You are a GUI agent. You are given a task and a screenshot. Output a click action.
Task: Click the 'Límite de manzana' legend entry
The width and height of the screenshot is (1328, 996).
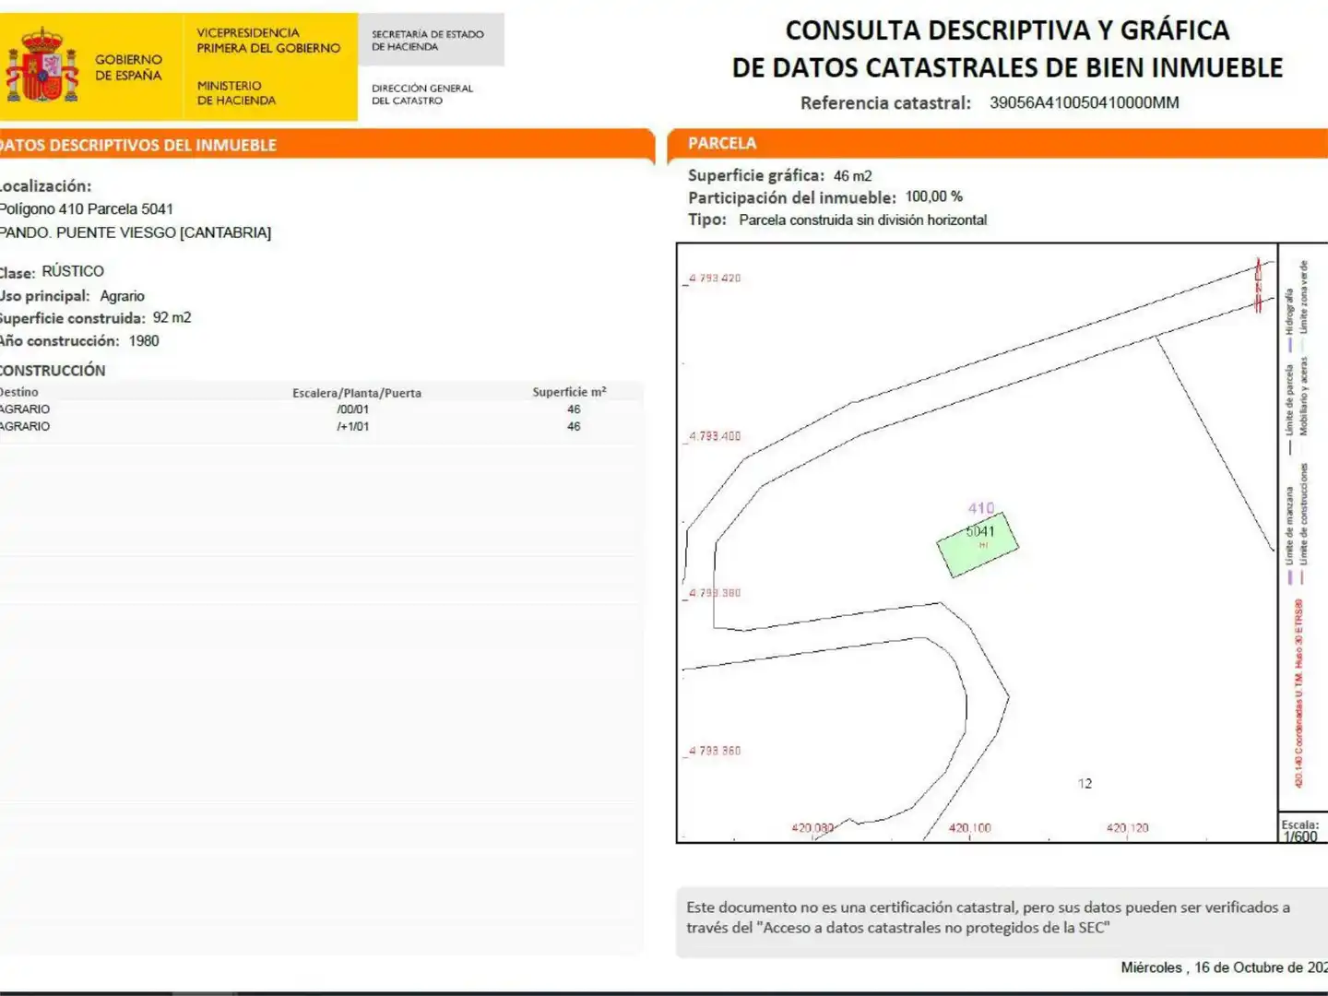(1290, 535)
